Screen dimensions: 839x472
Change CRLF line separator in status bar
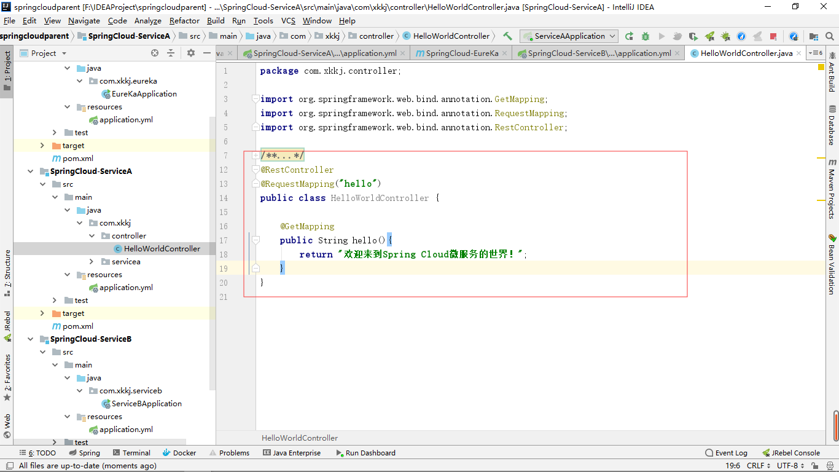point(759,466)
